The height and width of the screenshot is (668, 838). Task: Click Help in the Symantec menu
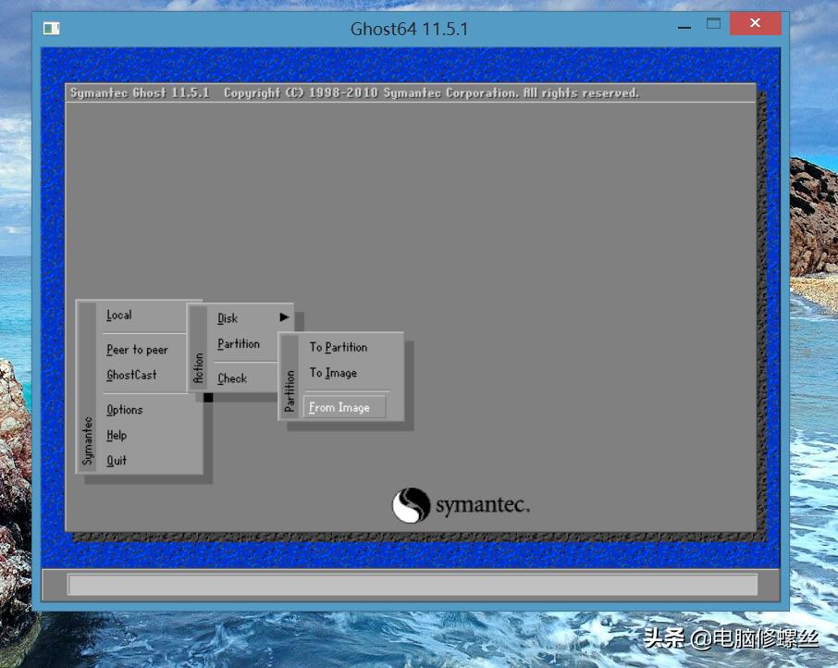pyautogui.click(x=117, y=436)
